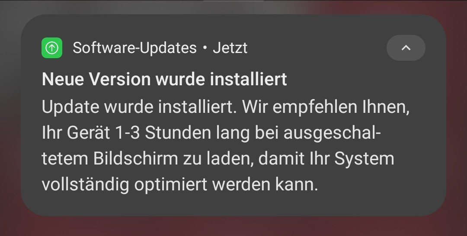Click the hyphenated word ausgeschal-

(x=332, y=134)
